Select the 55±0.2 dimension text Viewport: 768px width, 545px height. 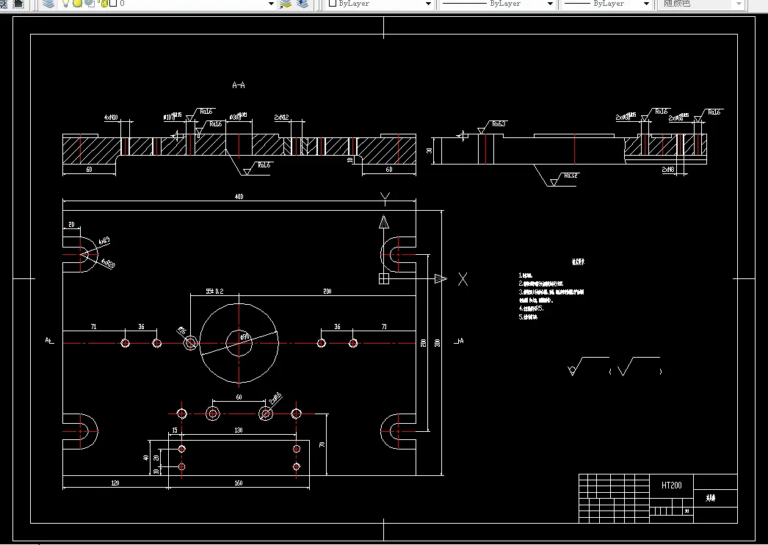pyautogui.click(x=214, y=291)
